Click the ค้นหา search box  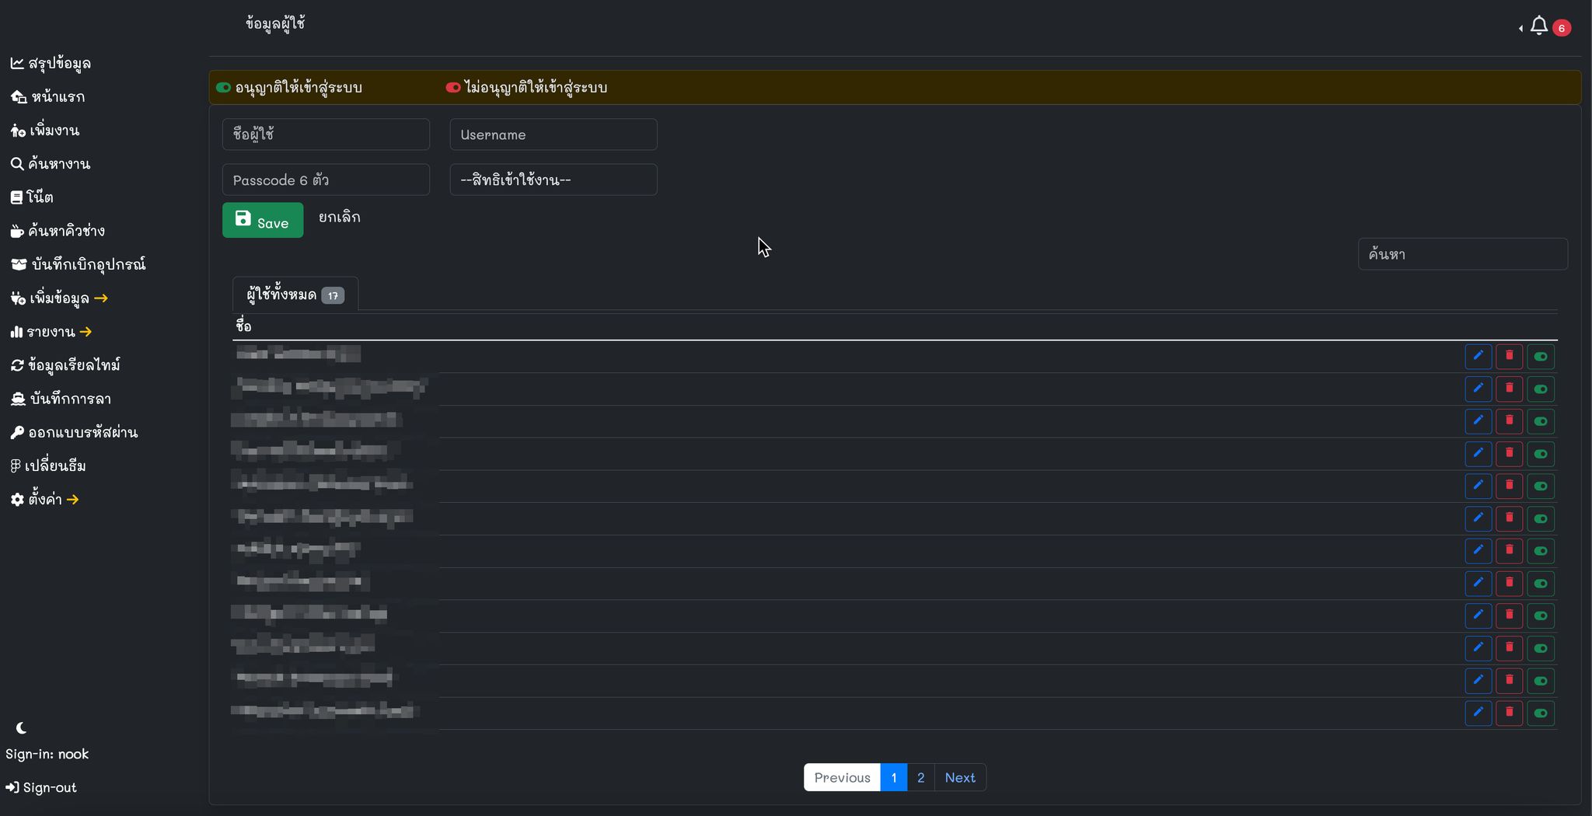pyautogui.click(x=1461, y=254)
